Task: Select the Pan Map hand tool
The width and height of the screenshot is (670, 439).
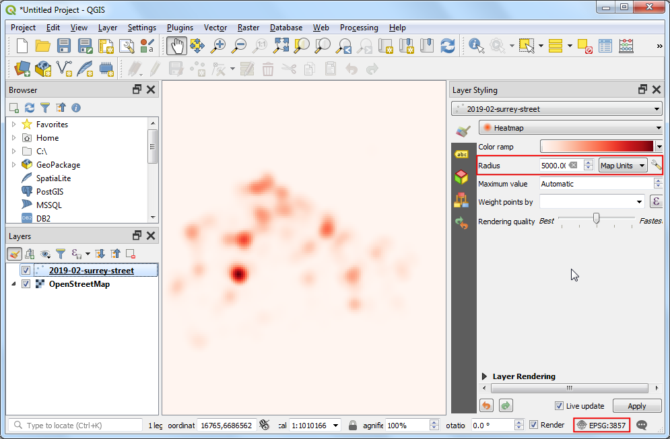Action: coord(176,46)
